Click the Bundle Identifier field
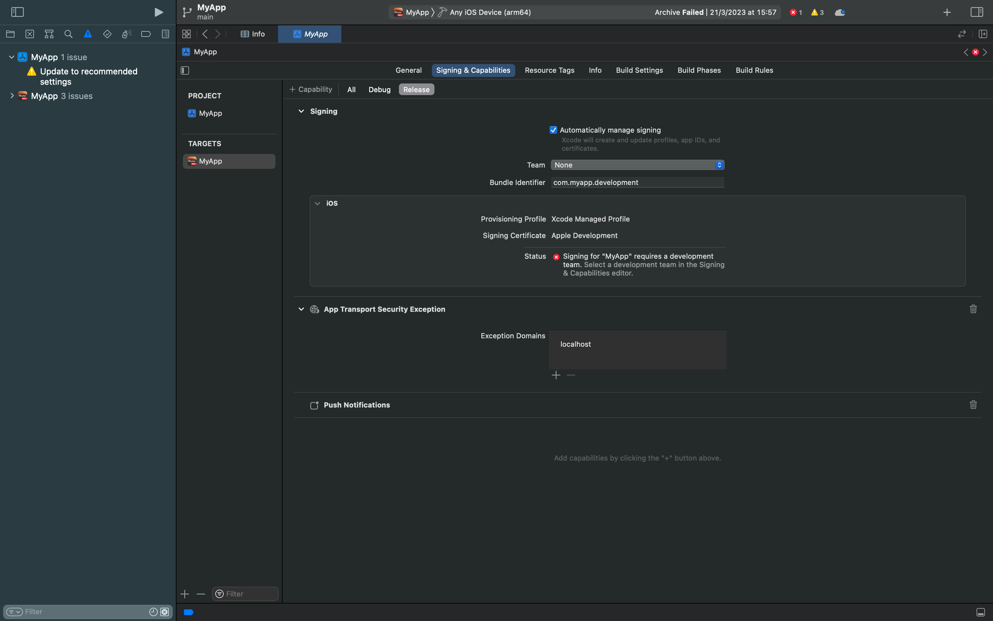Image resolution: width=993 pixels, height=621 pixels. (x=637, y=182)
